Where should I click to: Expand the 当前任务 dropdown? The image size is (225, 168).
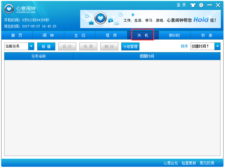pos(31,46)
